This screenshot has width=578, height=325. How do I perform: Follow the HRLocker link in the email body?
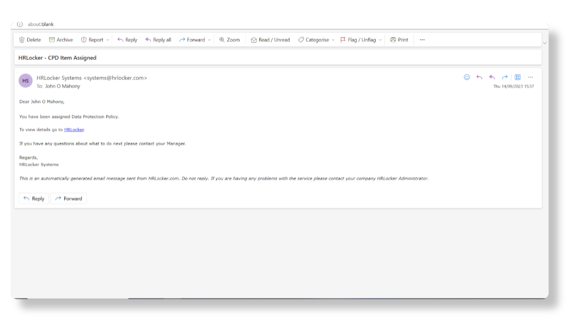tap(74, 130)
